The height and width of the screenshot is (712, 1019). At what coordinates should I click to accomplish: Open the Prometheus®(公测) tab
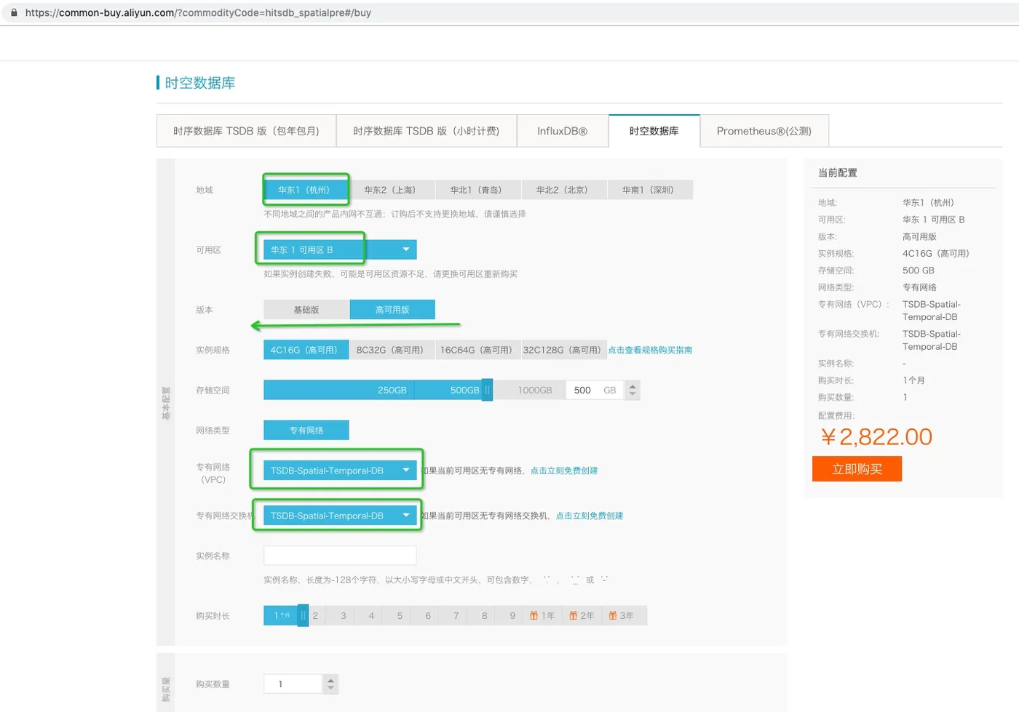[764, 131]
